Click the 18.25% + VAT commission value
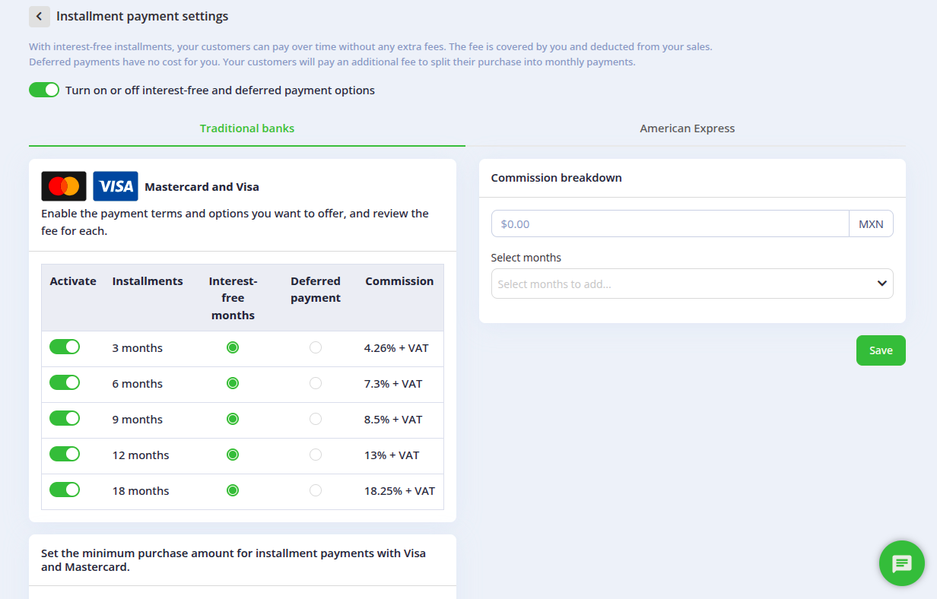This screenshot has width=937, height=599. click(x=400, y=491)
